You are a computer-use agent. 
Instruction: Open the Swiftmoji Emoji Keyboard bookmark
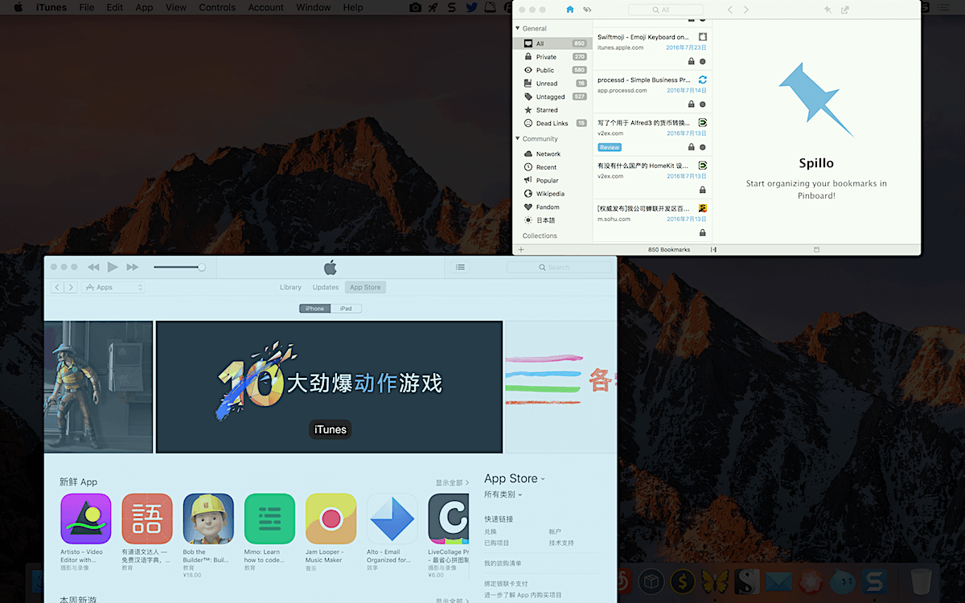click(652, 47)
